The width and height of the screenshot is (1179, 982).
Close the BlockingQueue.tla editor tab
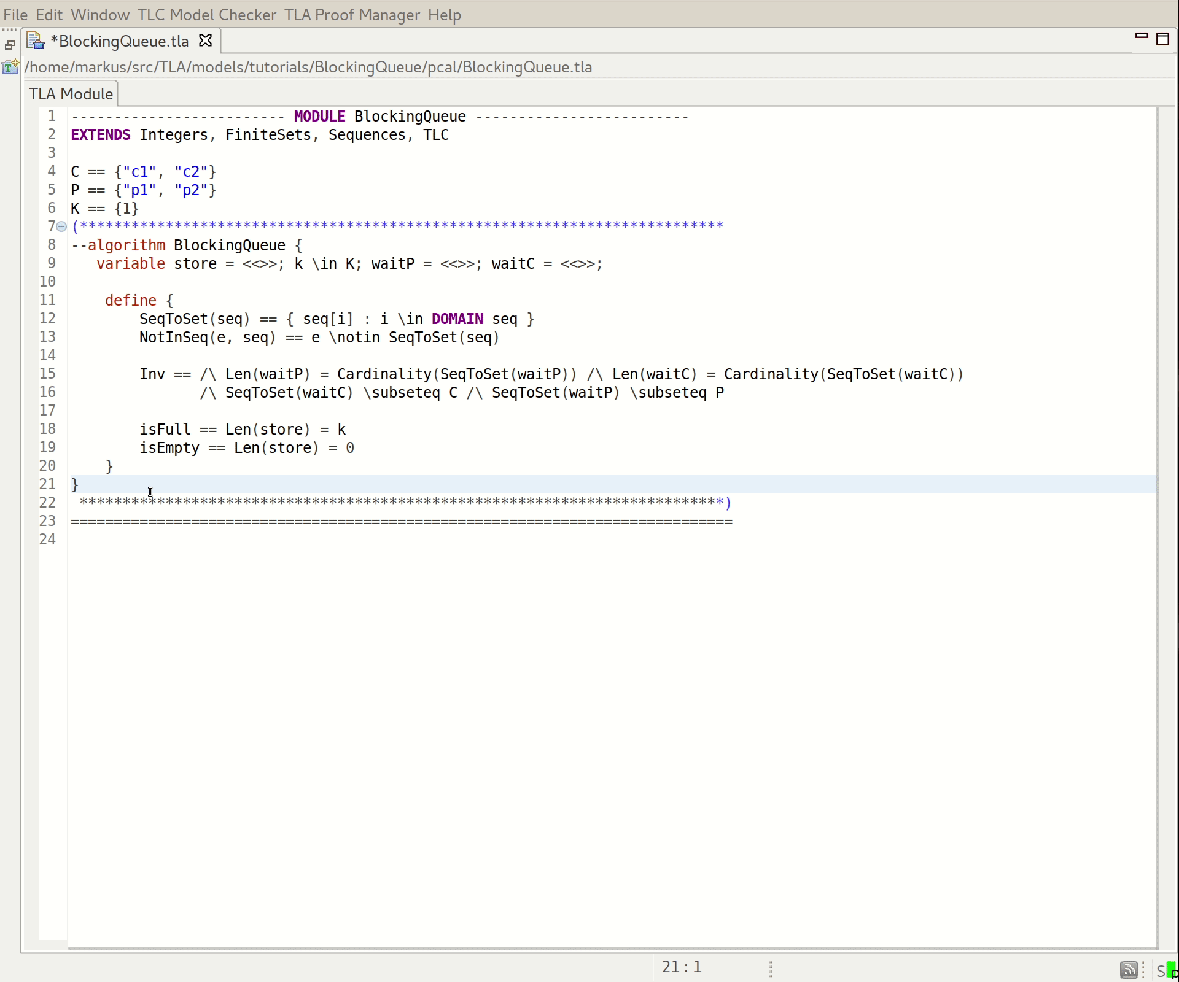(206, 41)
